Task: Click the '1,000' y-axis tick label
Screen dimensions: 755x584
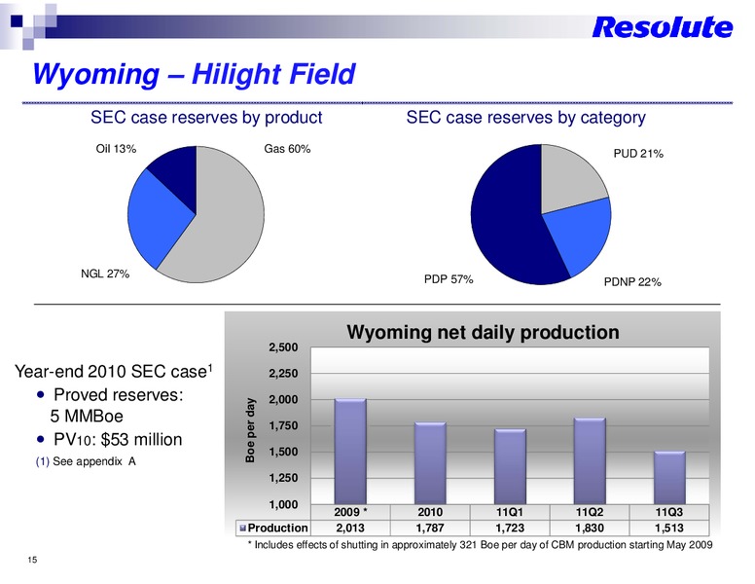Action: [x=283, y=504]
